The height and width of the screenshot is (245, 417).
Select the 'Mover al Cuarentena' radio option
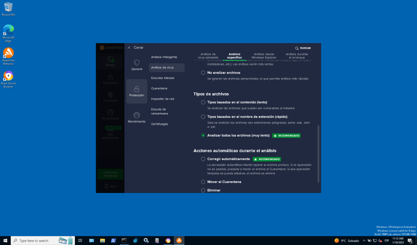[203, 182]
